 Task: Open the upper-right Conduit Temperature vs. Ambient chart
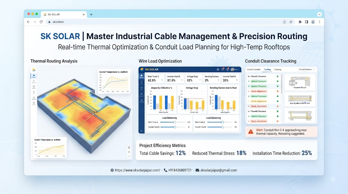coord(114,81)
